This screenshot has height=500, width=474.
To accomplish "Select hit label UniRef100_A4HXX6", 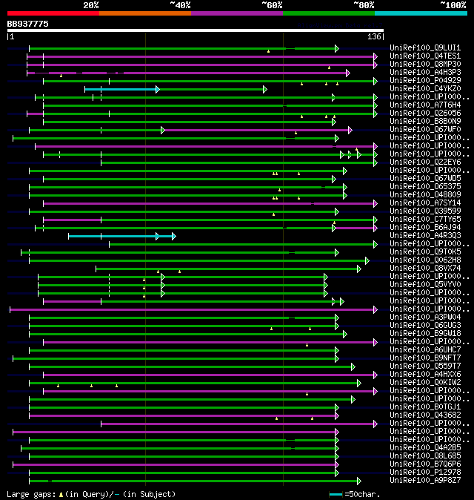I will (425, 375).
